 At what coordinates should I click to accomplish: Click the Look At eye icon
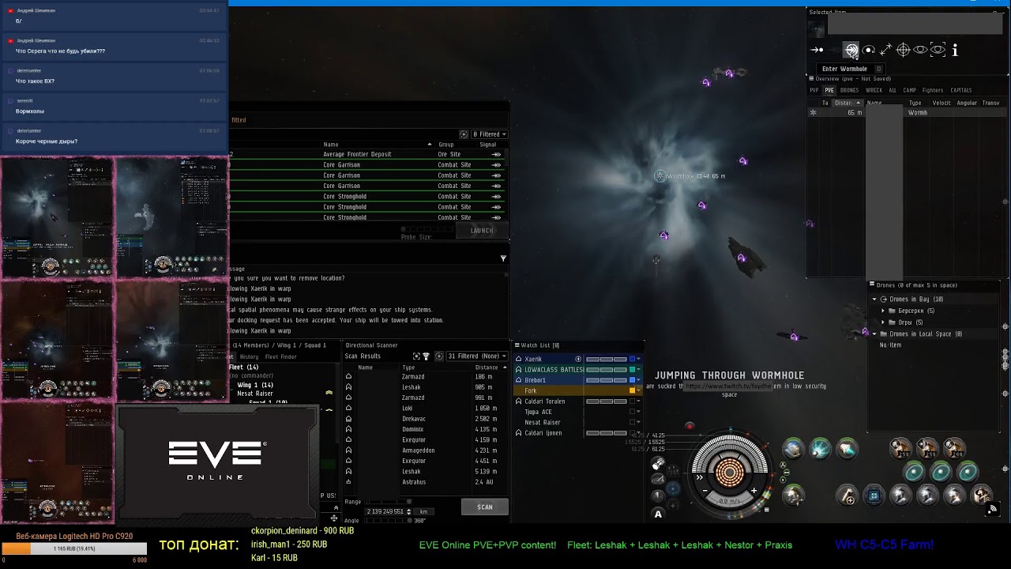point(920,50)
